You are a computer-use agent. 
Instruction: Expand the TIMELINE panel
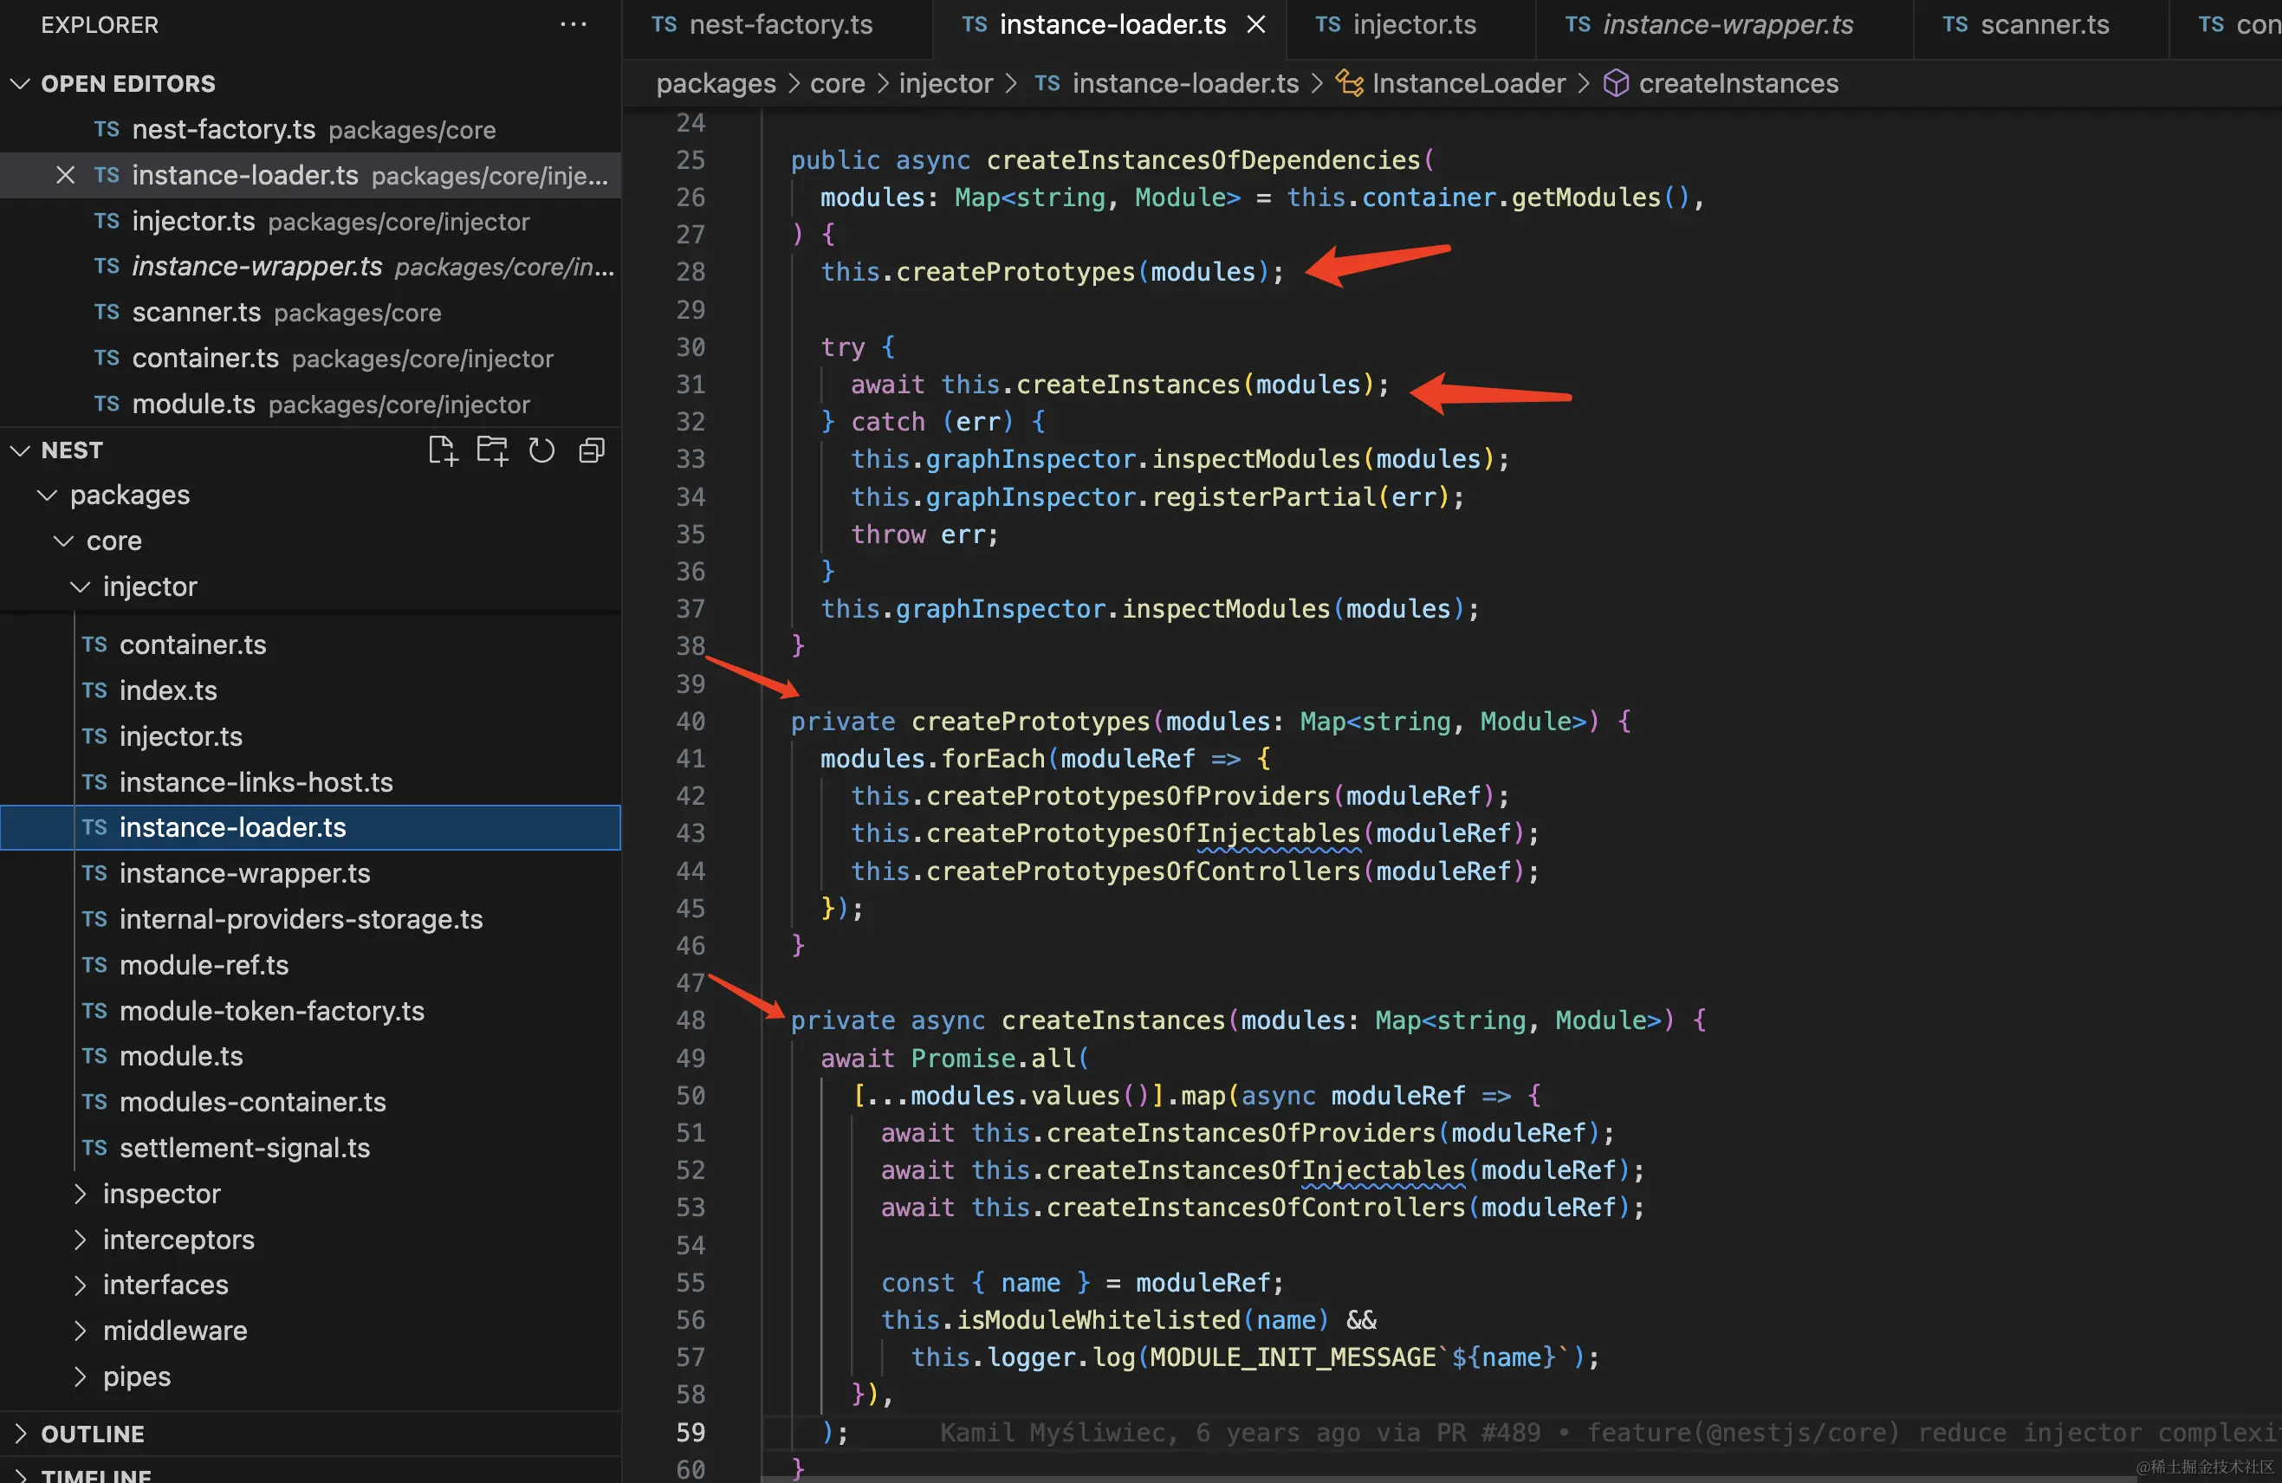tap(20, 1474)
